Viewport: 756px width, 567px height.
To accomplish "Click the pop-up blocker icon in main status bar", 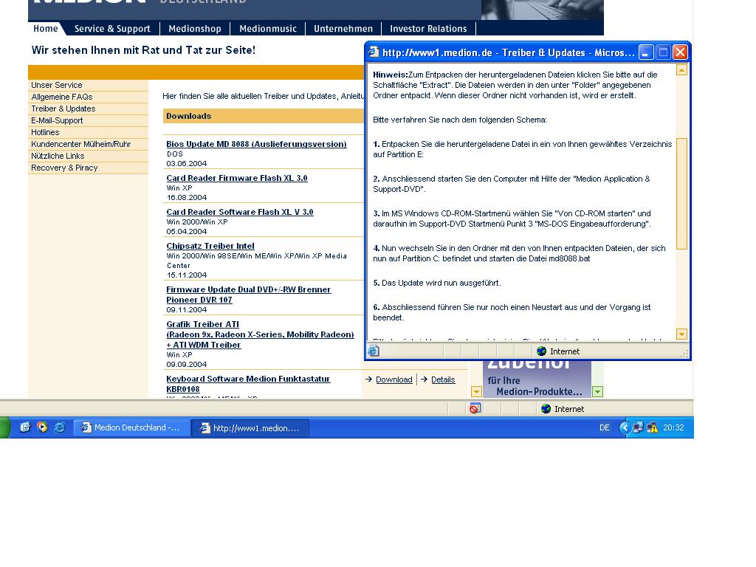I will pos(475,409).
